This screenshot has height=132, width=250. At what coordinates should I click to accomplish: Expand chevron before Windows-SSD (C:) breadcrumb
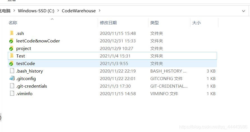(x=14, y=11)
